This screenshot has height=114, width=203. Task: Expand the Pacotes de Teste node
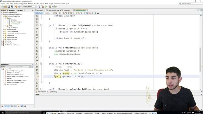3,29
